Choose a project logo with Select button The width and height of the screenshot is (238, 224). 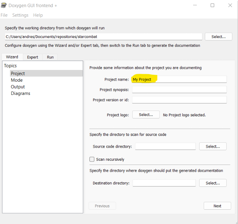point(146,115)
